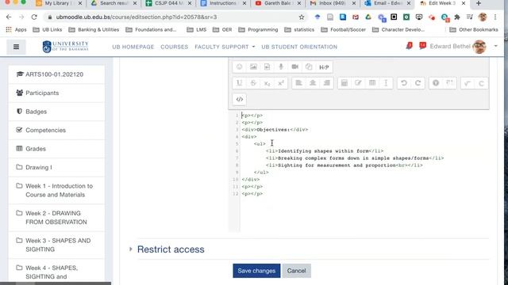Click the Objectives line in code editor
508x285 pixels.
pyautogui.click(x=275, y=130)
